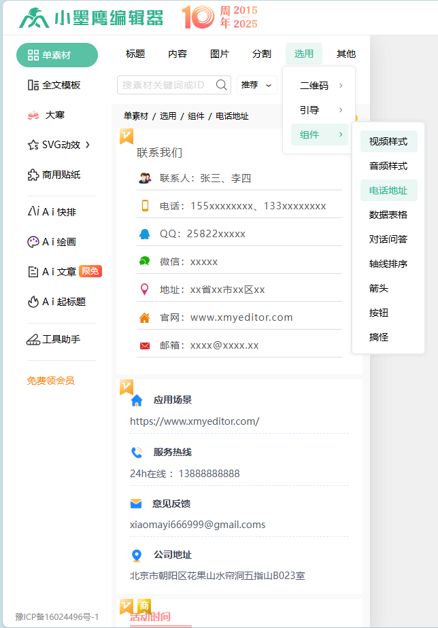Click the xiaomayi666999@gmail.coms text
Screen dimensions: 438x628
pos(197,525)
